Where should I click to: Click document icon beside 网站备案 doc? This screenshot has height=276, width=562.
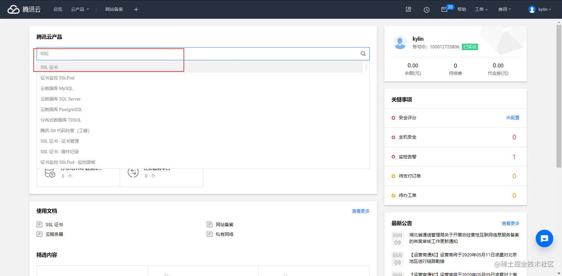tap(210, 225)
